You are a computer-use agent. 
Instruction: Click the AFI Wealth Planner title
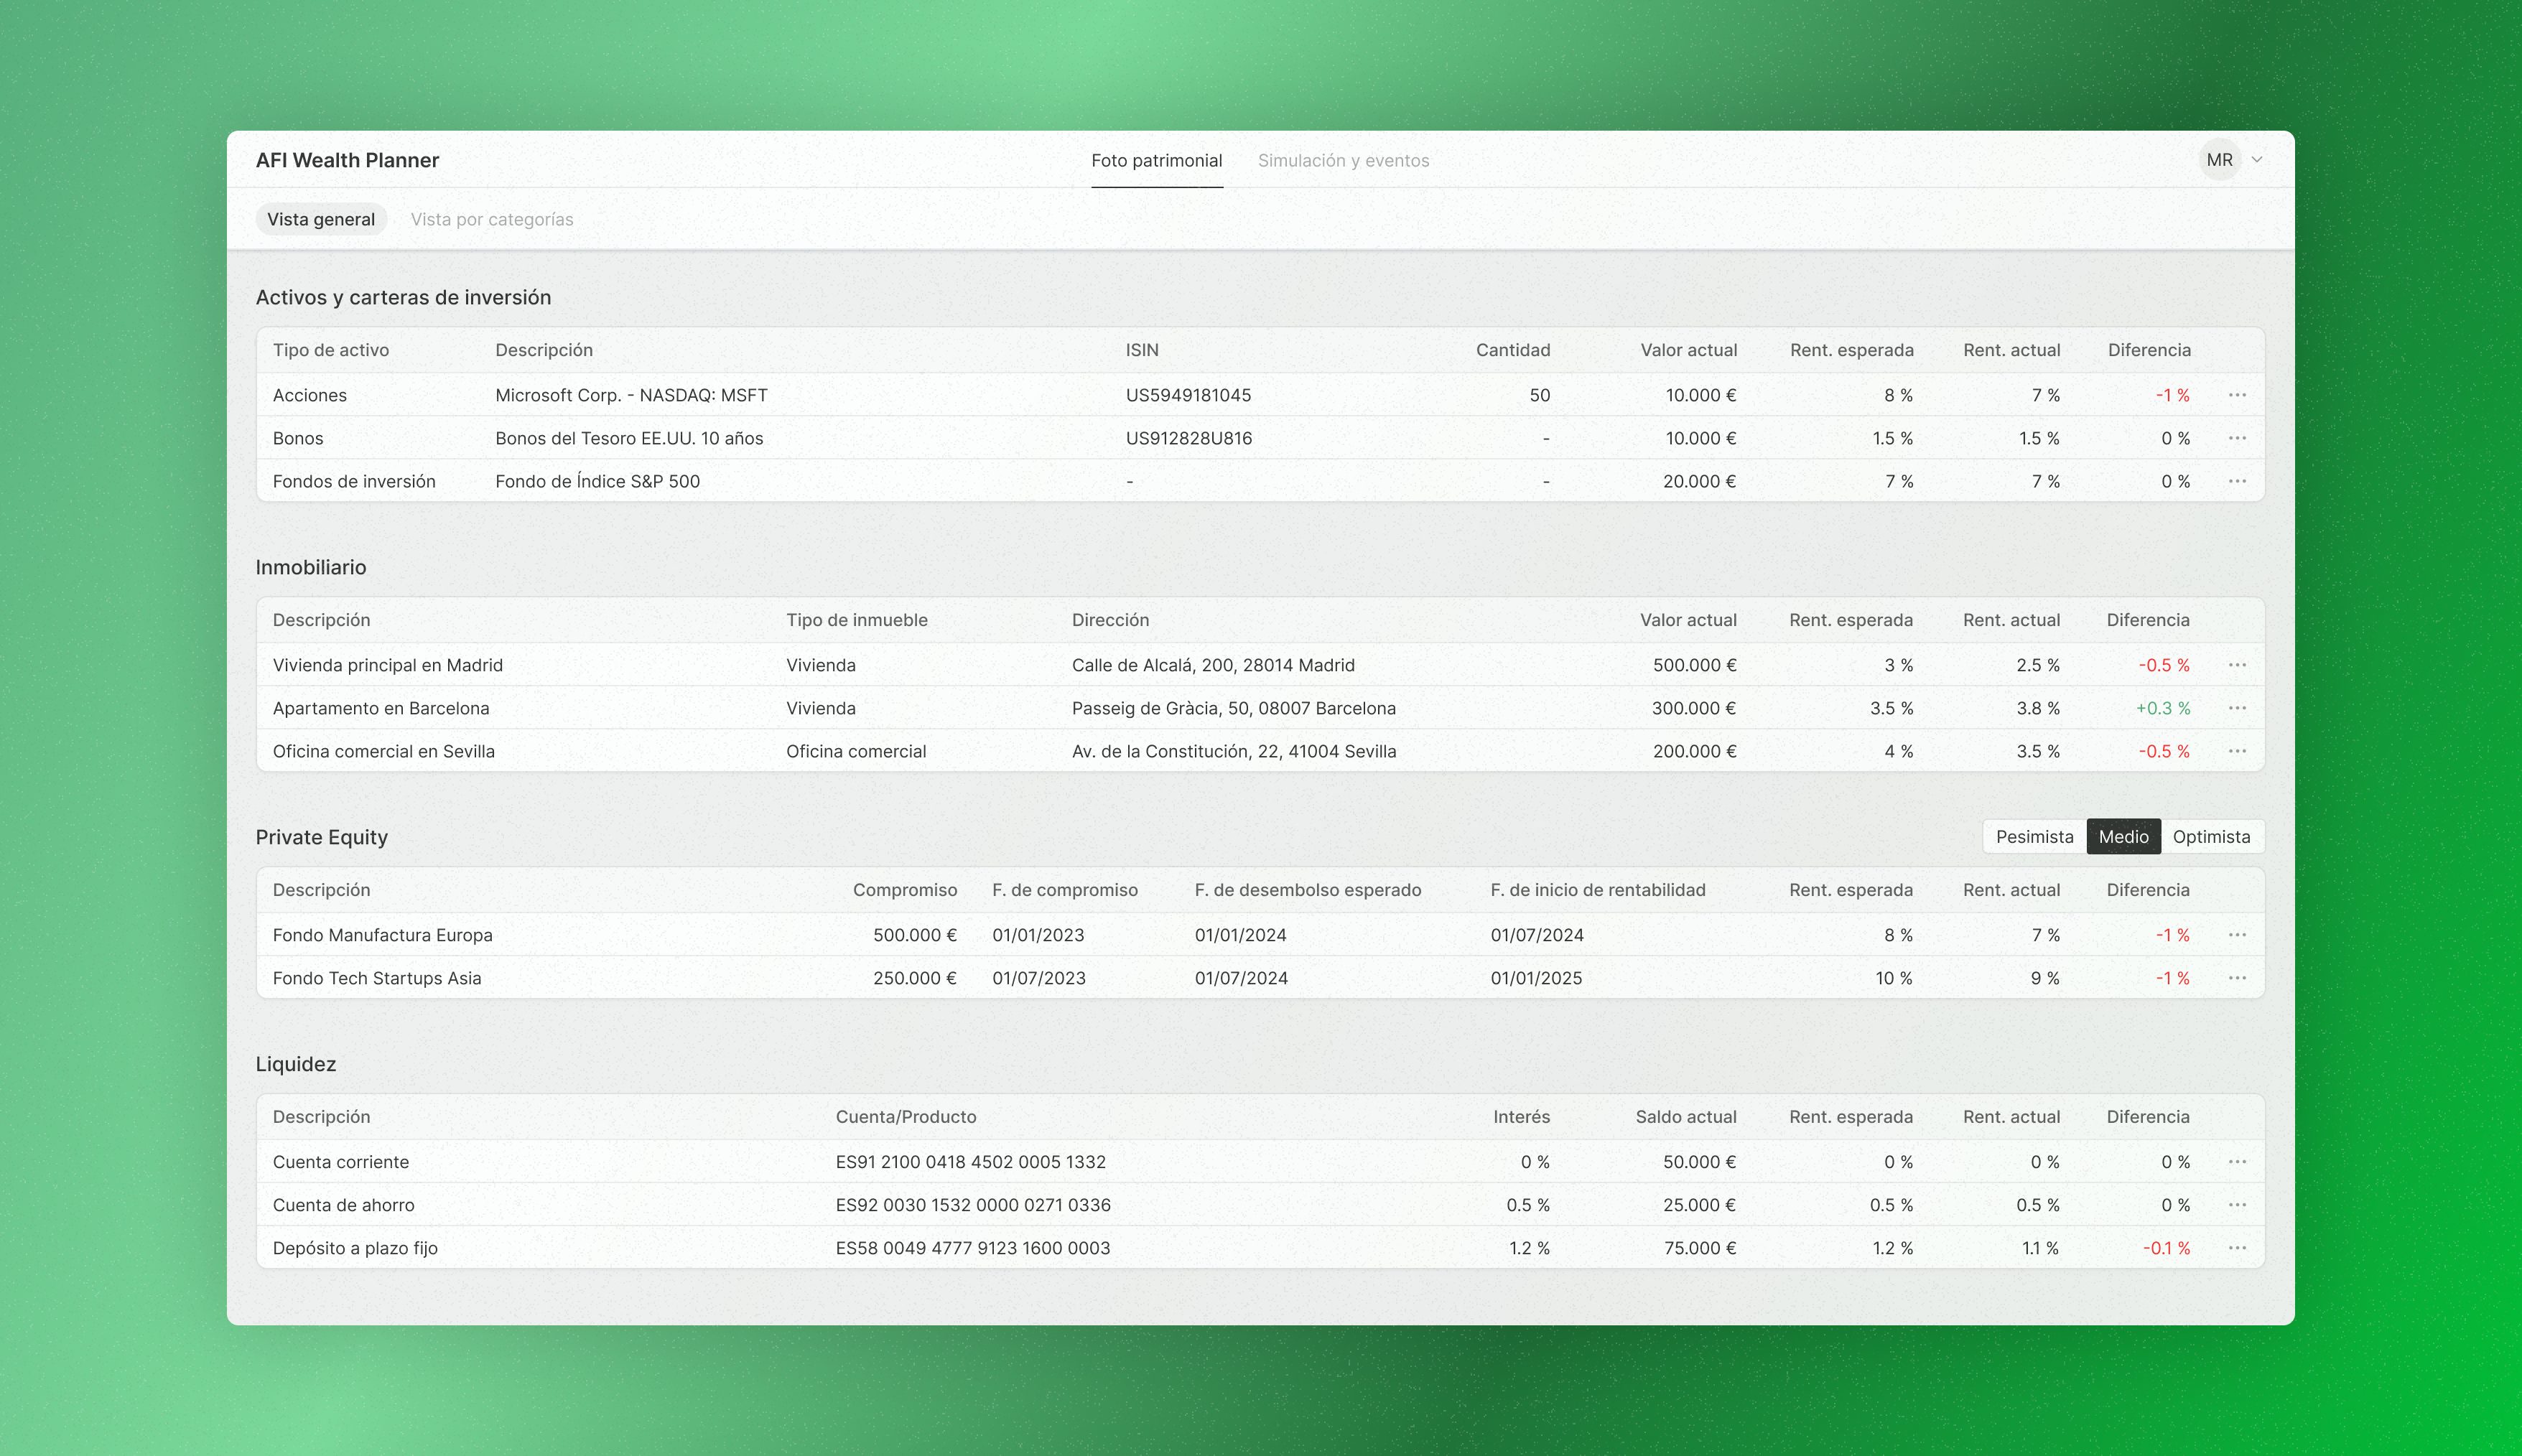[347, 159]
